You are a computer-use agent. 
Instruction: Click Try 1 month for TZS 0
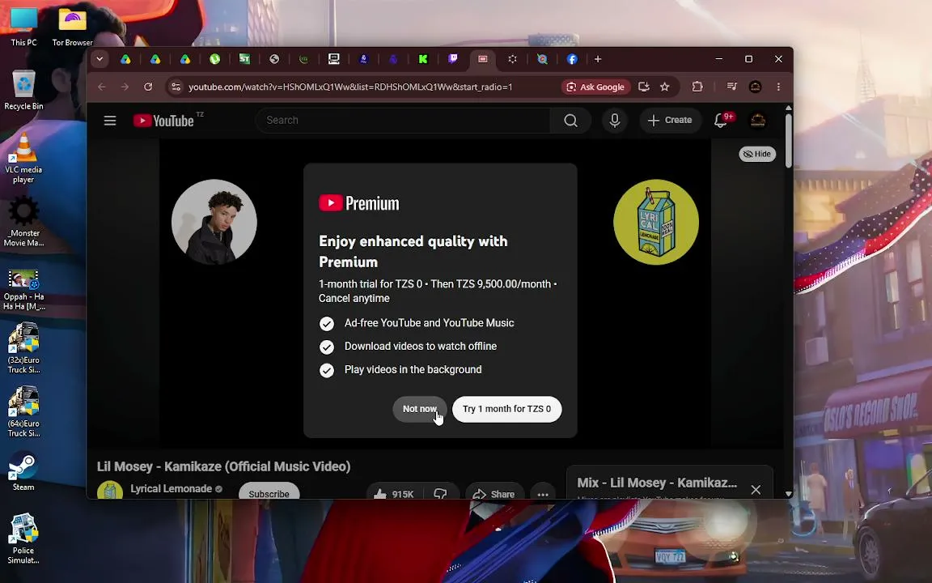tap(507, 409)
